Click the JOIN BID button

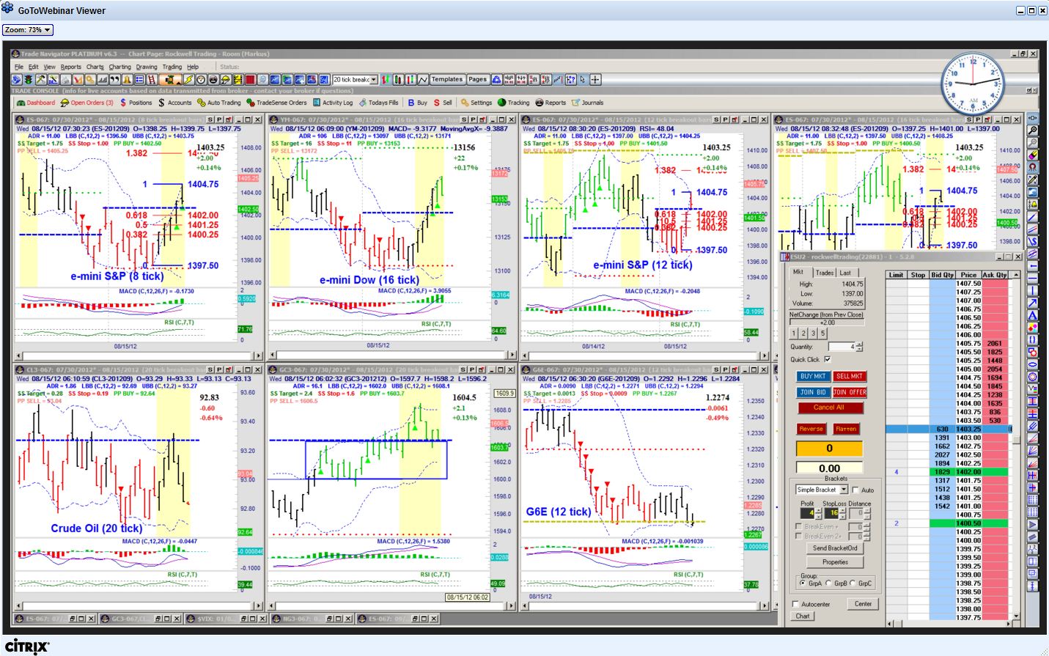click(x=812, y=392)
